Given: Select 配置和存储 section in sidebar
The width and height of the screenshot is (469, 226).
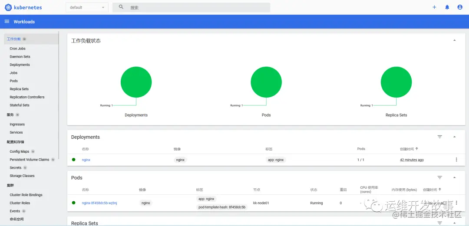Looking at the screenshot, I should 16,142.
